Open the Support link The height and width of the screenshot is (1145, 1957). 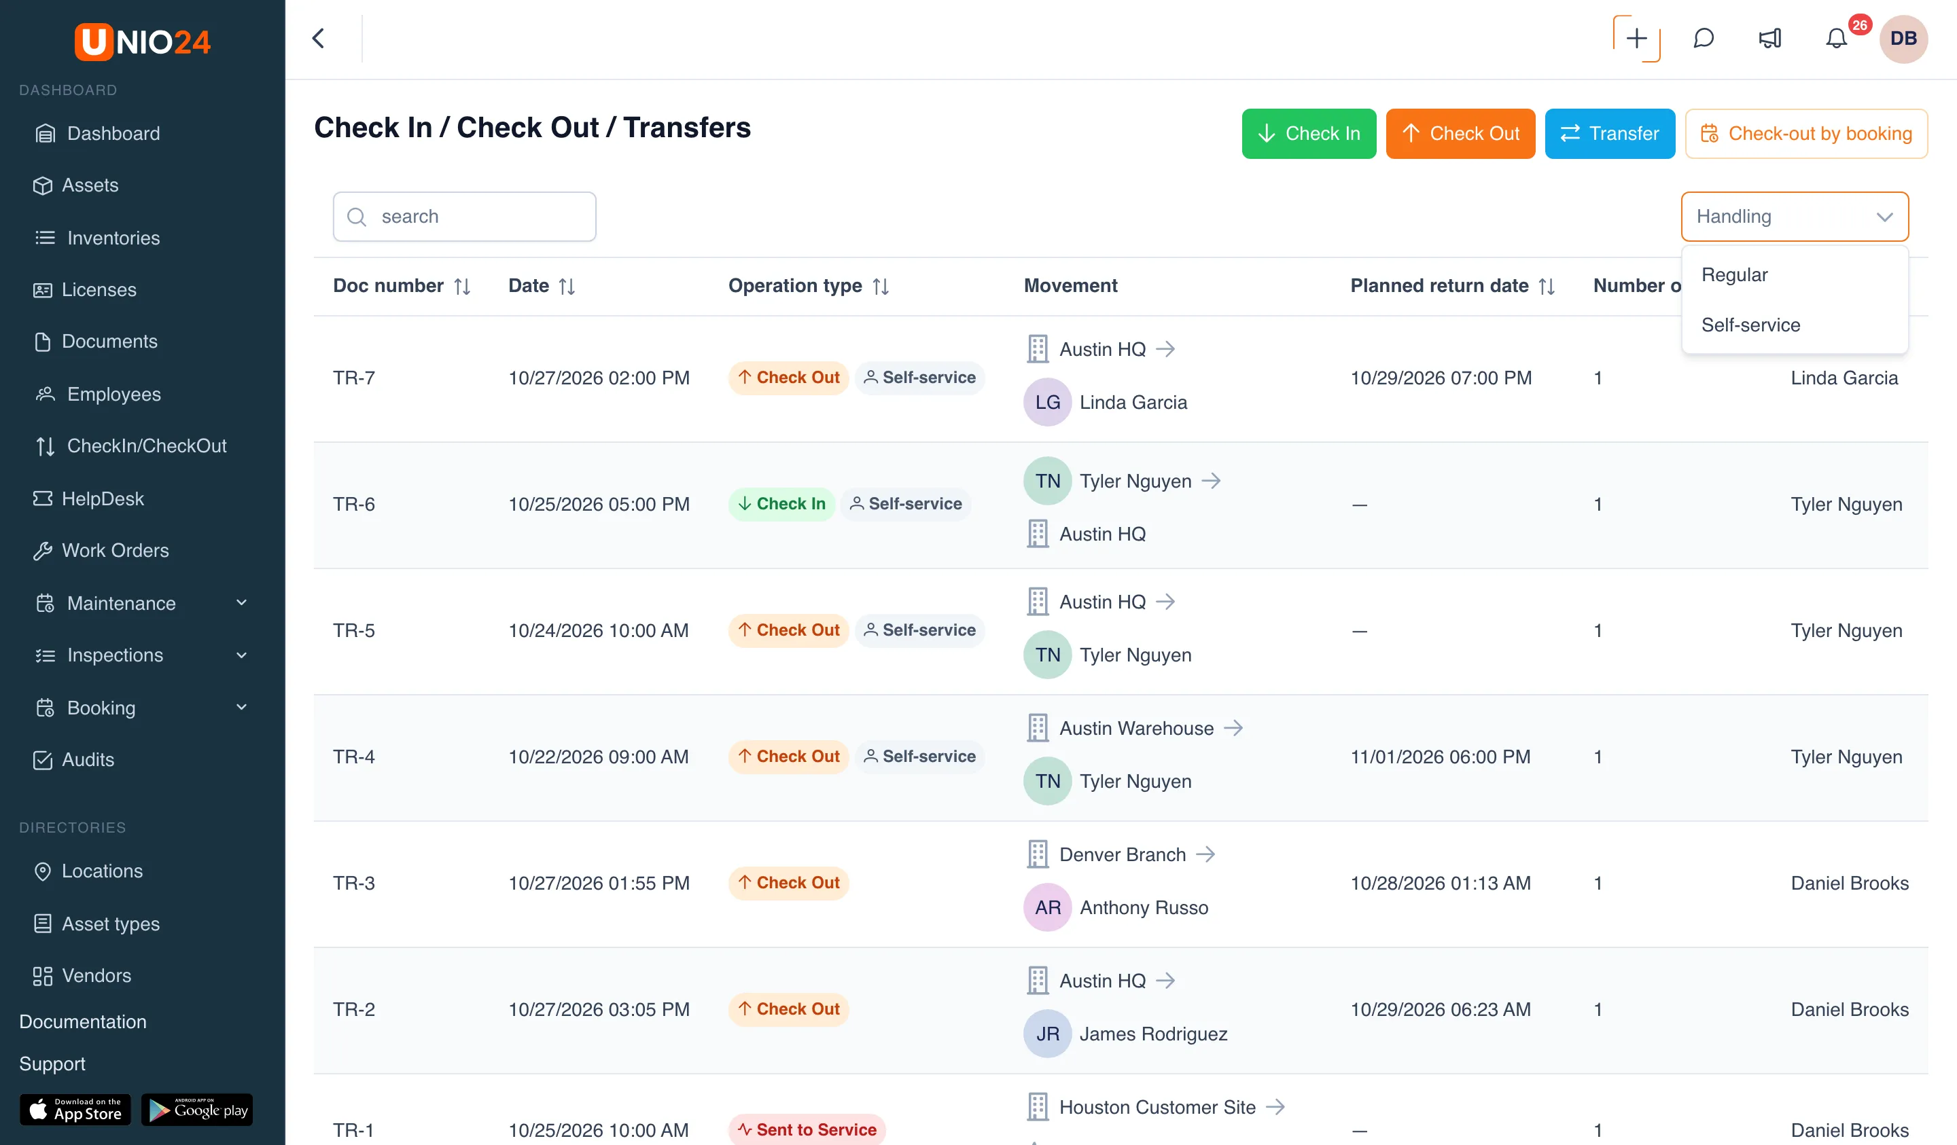(x=52, y=1064)
